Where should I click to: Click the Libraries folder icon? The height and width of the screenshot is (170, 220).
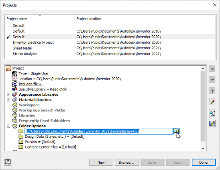15,115
